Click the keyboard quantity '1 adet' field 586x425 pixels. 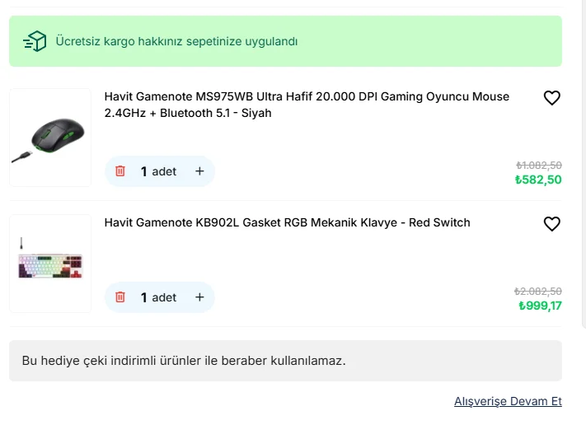pos(158,297)
